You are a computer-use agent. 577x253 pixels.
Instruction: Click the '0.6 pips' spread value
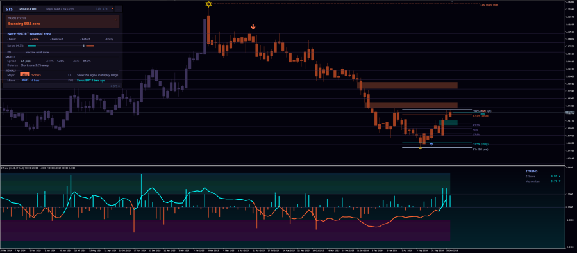pyautogui.click(x=26, y=61)
